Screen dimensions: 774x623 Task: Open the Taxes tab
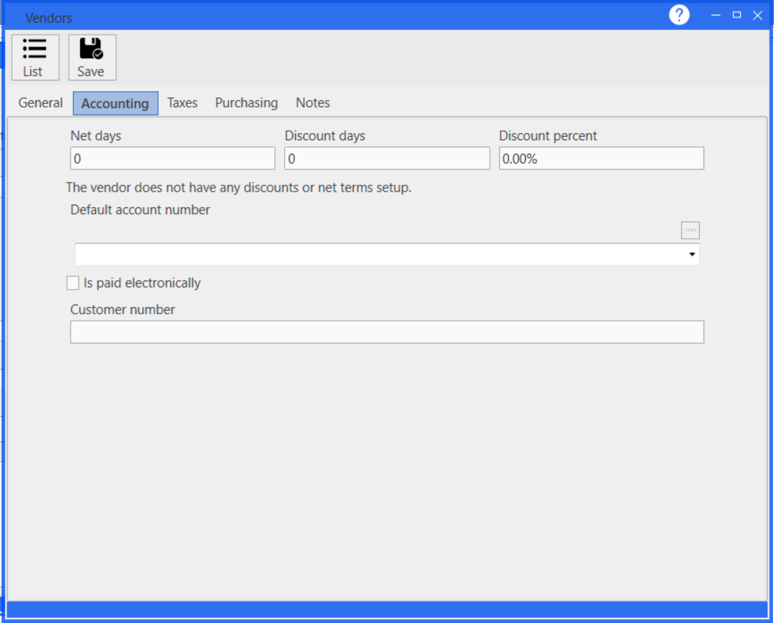tap(182, 103)
